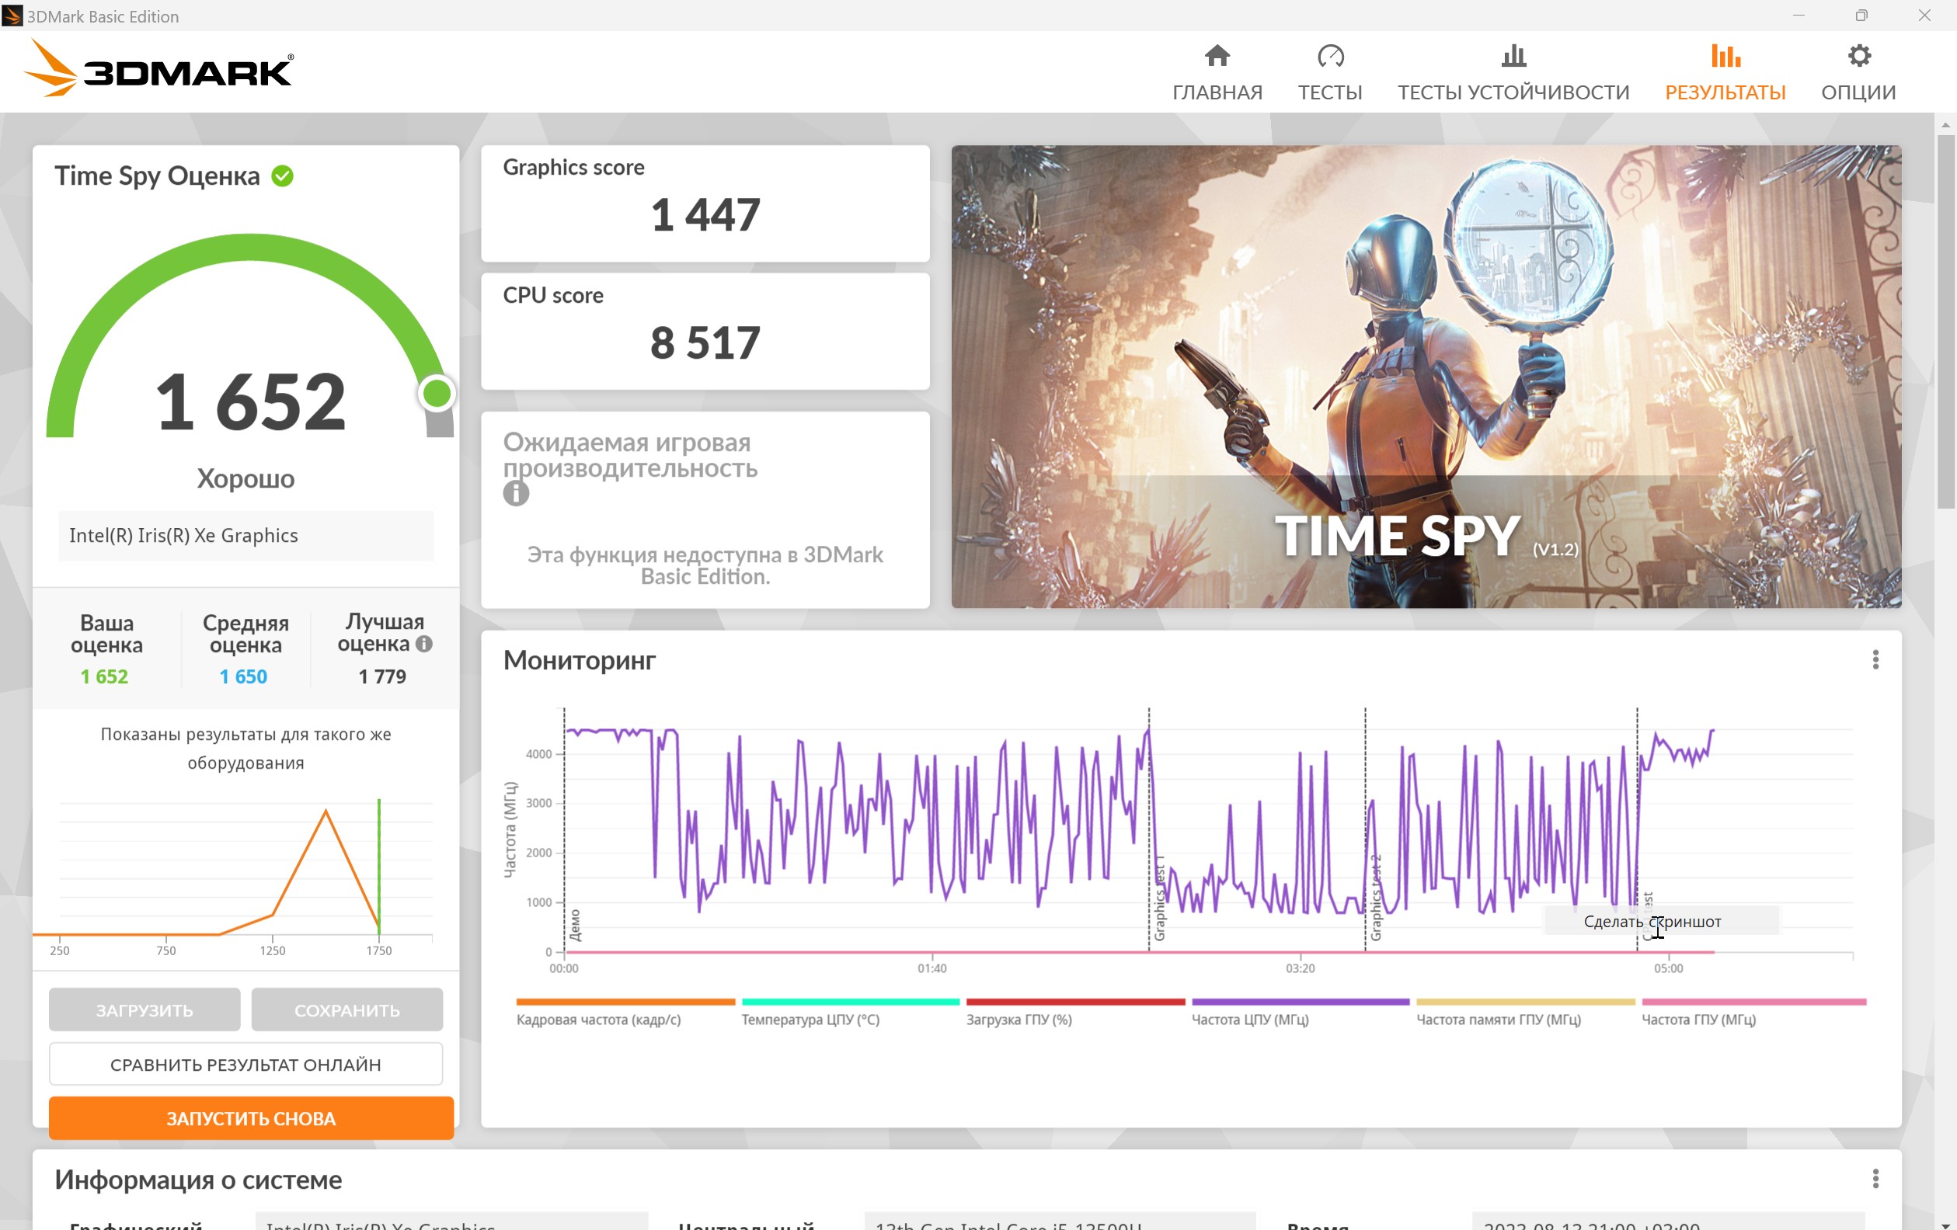Screen dimensions: 1957x1230
Task: Open ТЕСТЫ УСТОЙЧИВОСТИ tab
Action: point(1513,73)
